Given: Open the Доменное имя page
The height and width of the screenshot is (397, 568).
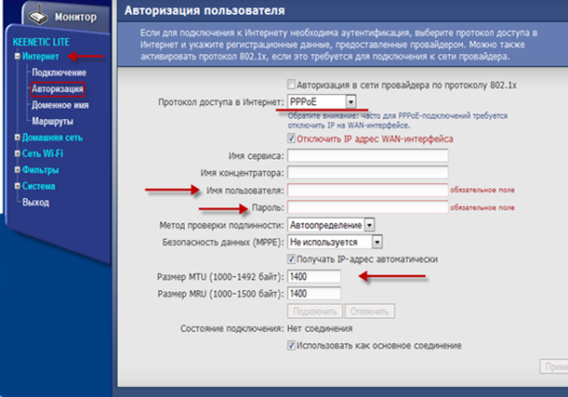Looking at the screenshot, I should click(60, 105).
